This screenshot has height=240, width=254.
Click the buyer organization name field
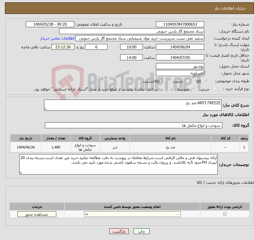(132, 31)
